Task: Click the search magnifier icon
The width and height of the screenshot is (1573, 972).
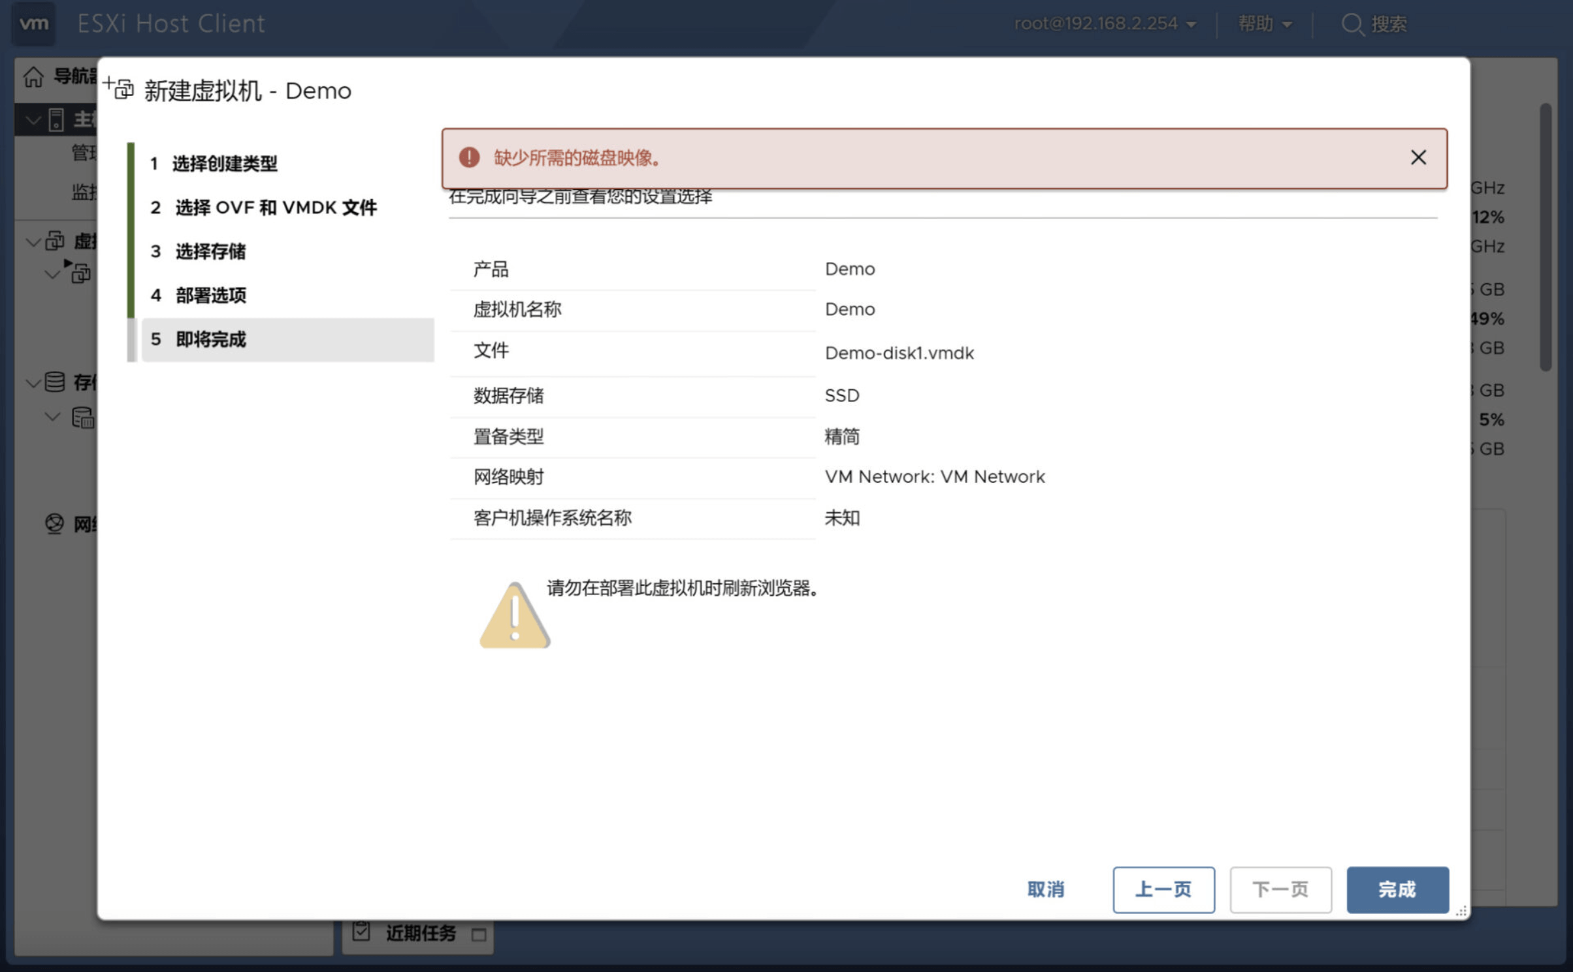Action: 1352,24
